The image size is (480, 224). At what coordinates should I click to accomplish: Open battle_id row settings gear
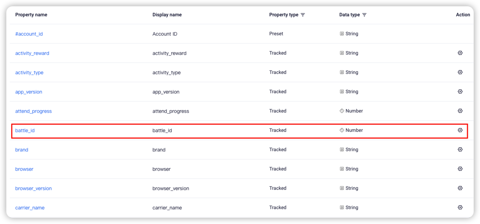[460, 130]
